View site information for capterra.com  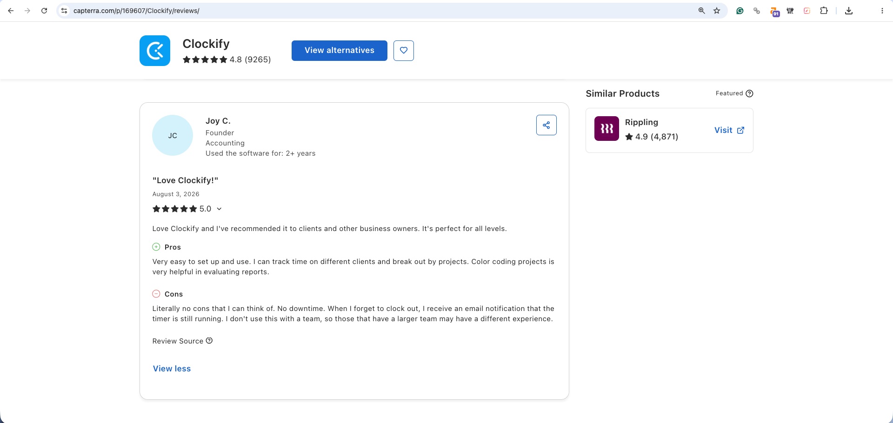[64, 11]
